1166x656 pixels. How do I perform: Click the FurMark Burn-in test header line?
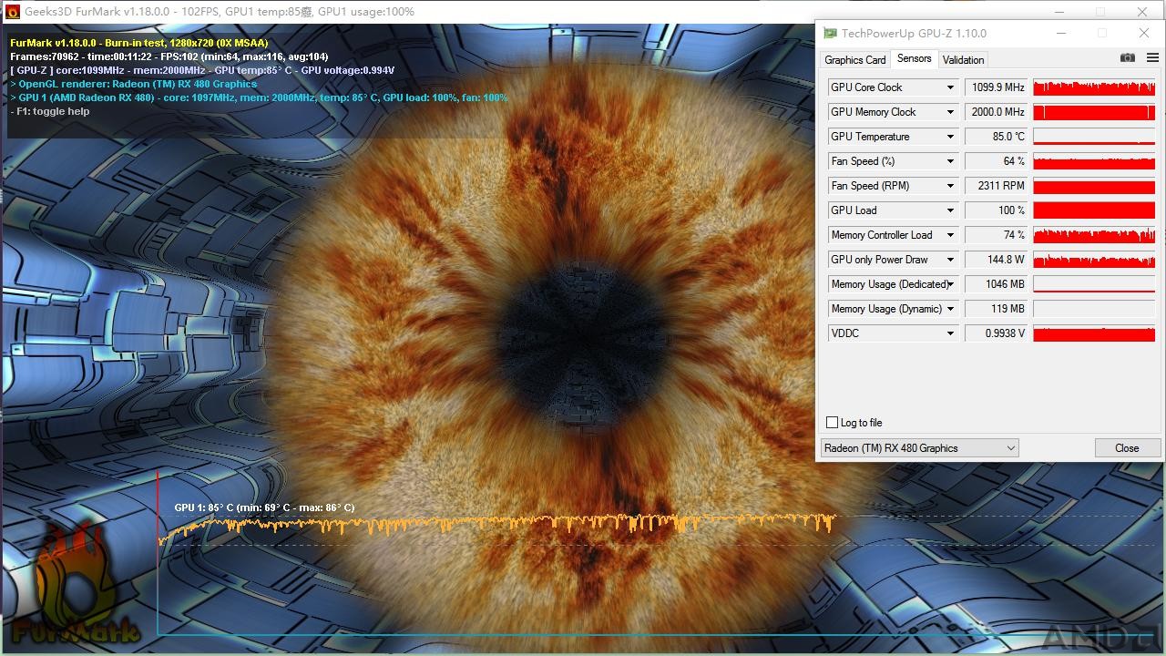(139, 43)
